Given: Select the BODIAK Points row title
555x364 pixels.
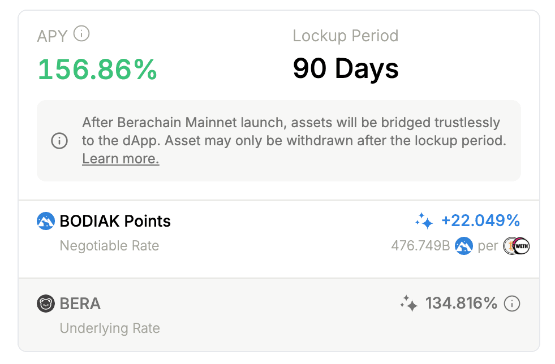Looking at the screenshot, I should pos(115,221).
